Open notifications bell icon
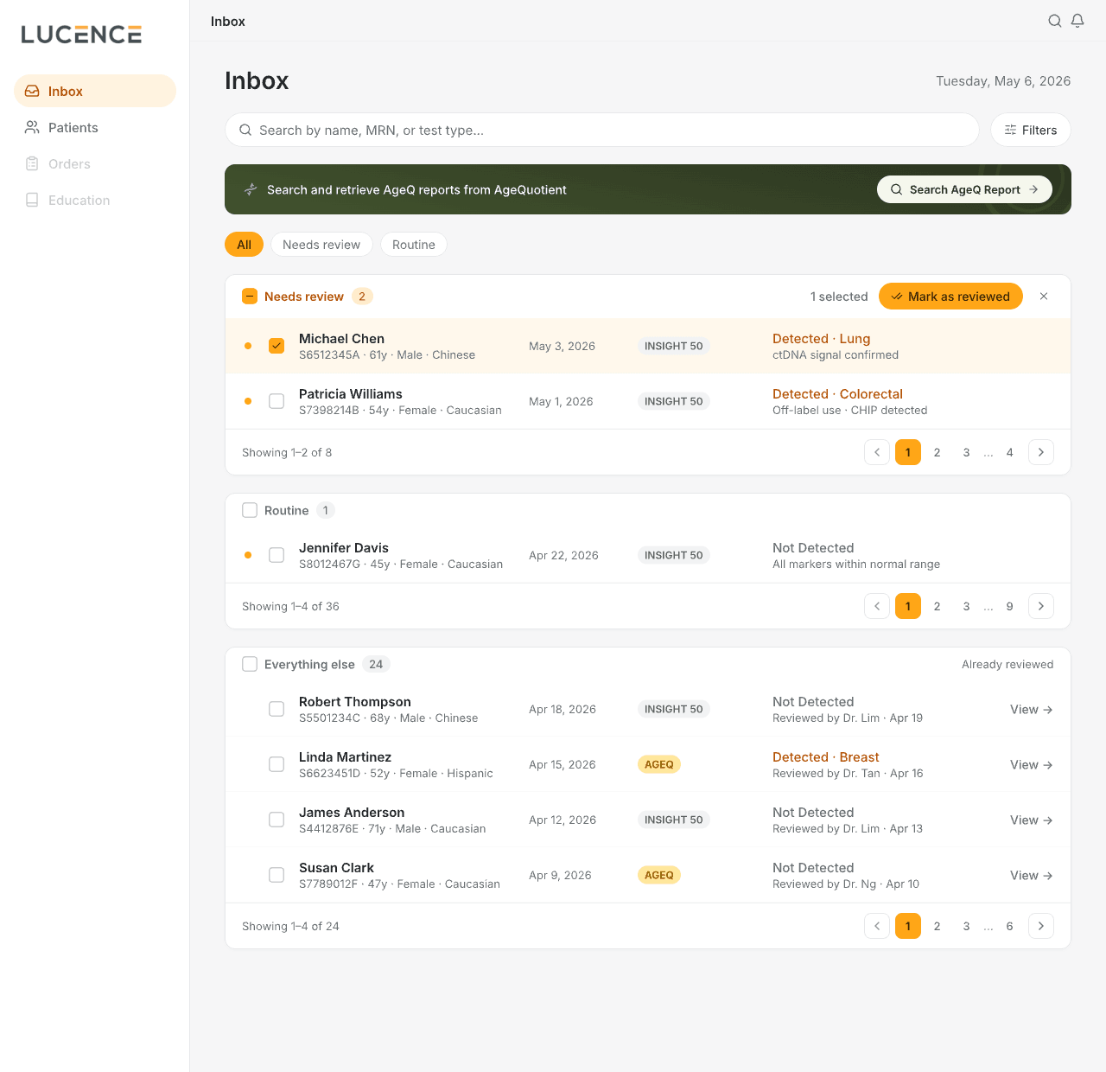Image resolution: width=1106 pixels, height=1072 pixels. pos(1077,21)
